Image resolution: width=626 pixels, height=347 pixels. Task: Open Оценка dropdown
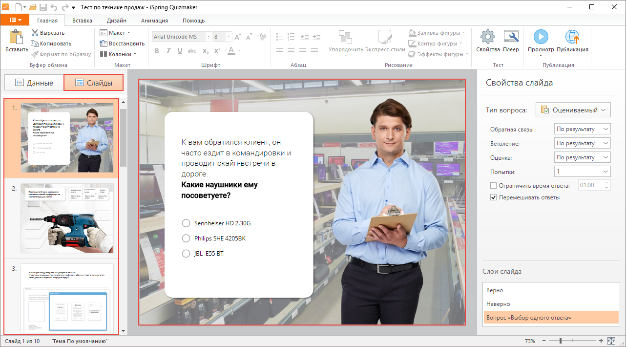(583, 157)
